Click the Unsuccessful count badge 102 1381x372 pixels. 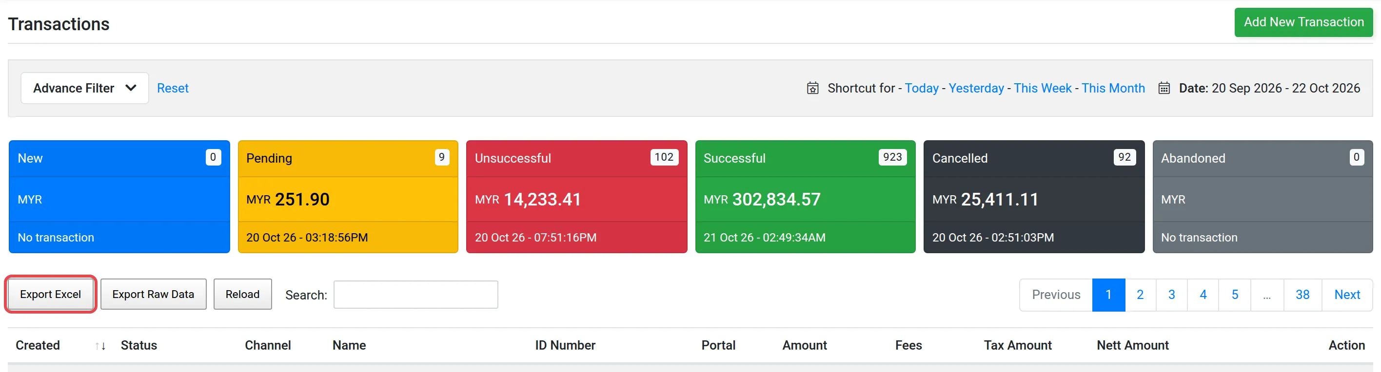664,157
